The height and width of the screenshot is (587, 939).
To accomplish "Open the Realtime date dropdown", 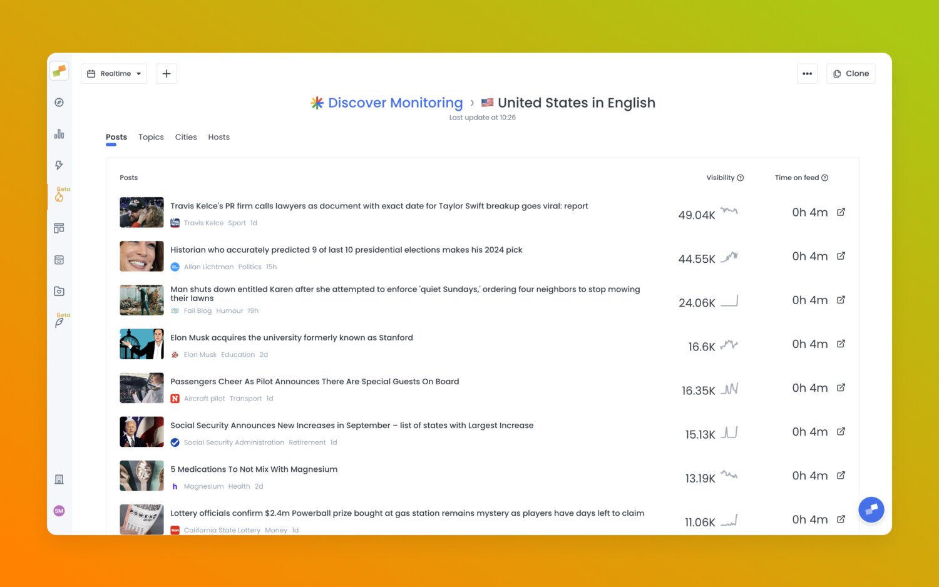I will [x=114, y=74].
